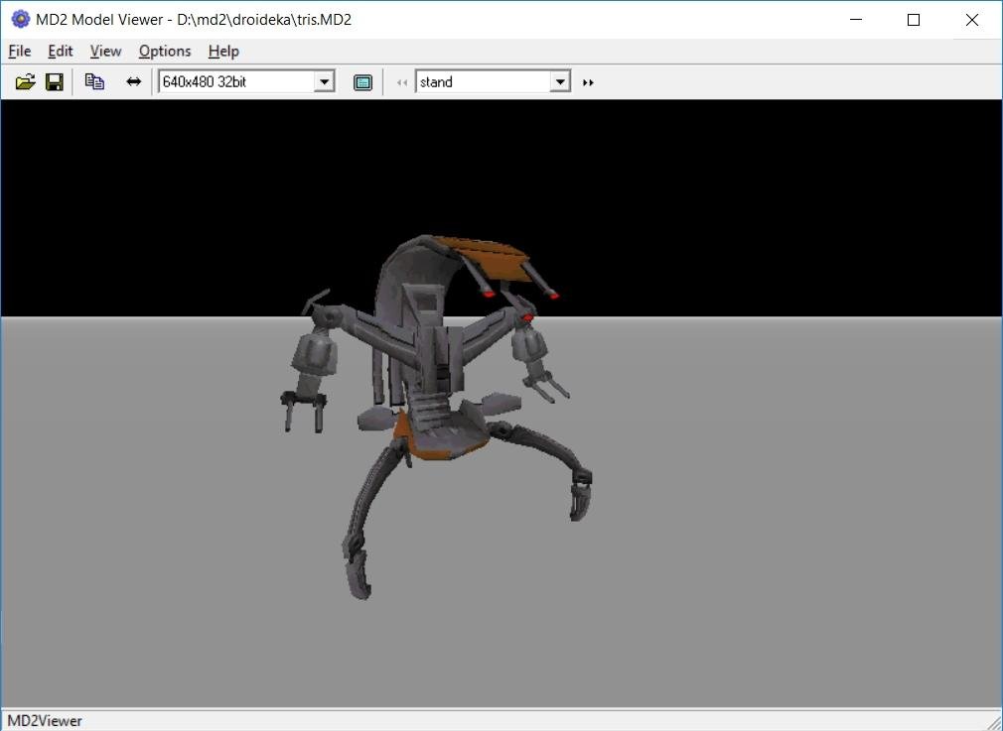Open the View menu

(x=105, y=52)
